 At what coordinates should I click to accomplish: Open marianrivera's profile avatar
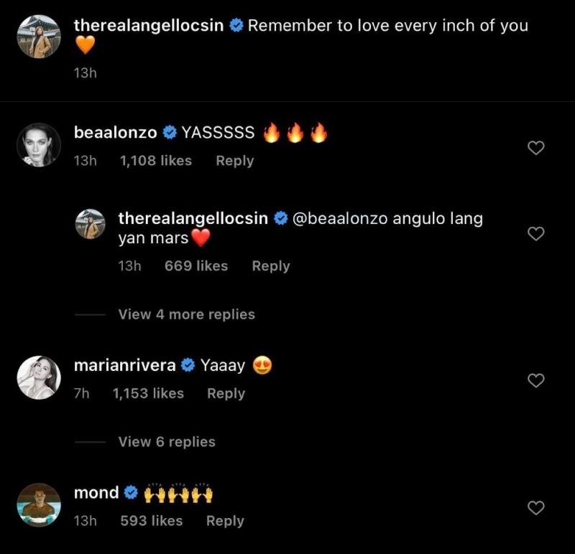pyautogui.click(x=38, y=377)
